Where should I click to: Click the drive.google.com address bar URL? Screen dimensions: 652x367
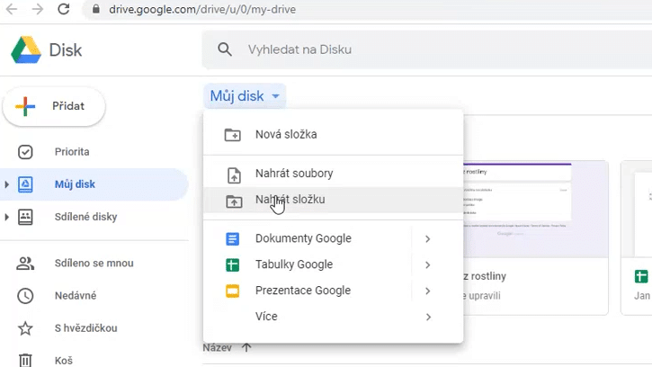click(202, 9)
